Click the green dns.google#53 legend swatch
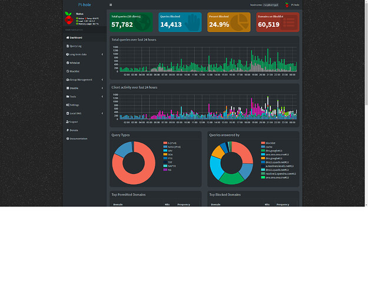 click(x=263, y=151)
